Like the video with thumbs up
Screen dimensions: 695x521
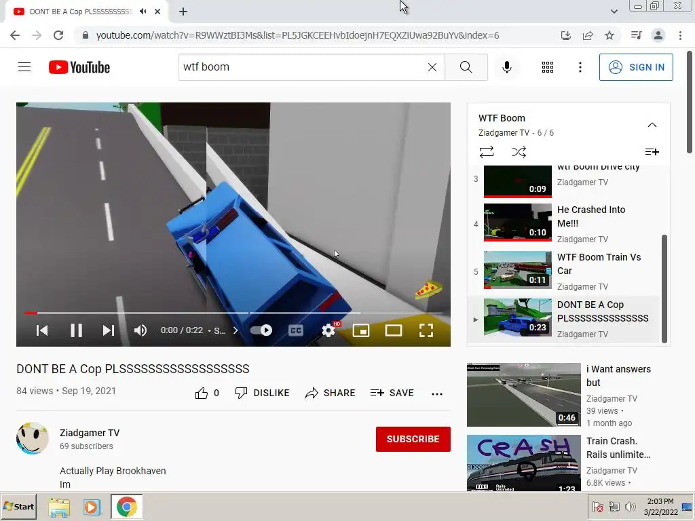pos(201,393)
